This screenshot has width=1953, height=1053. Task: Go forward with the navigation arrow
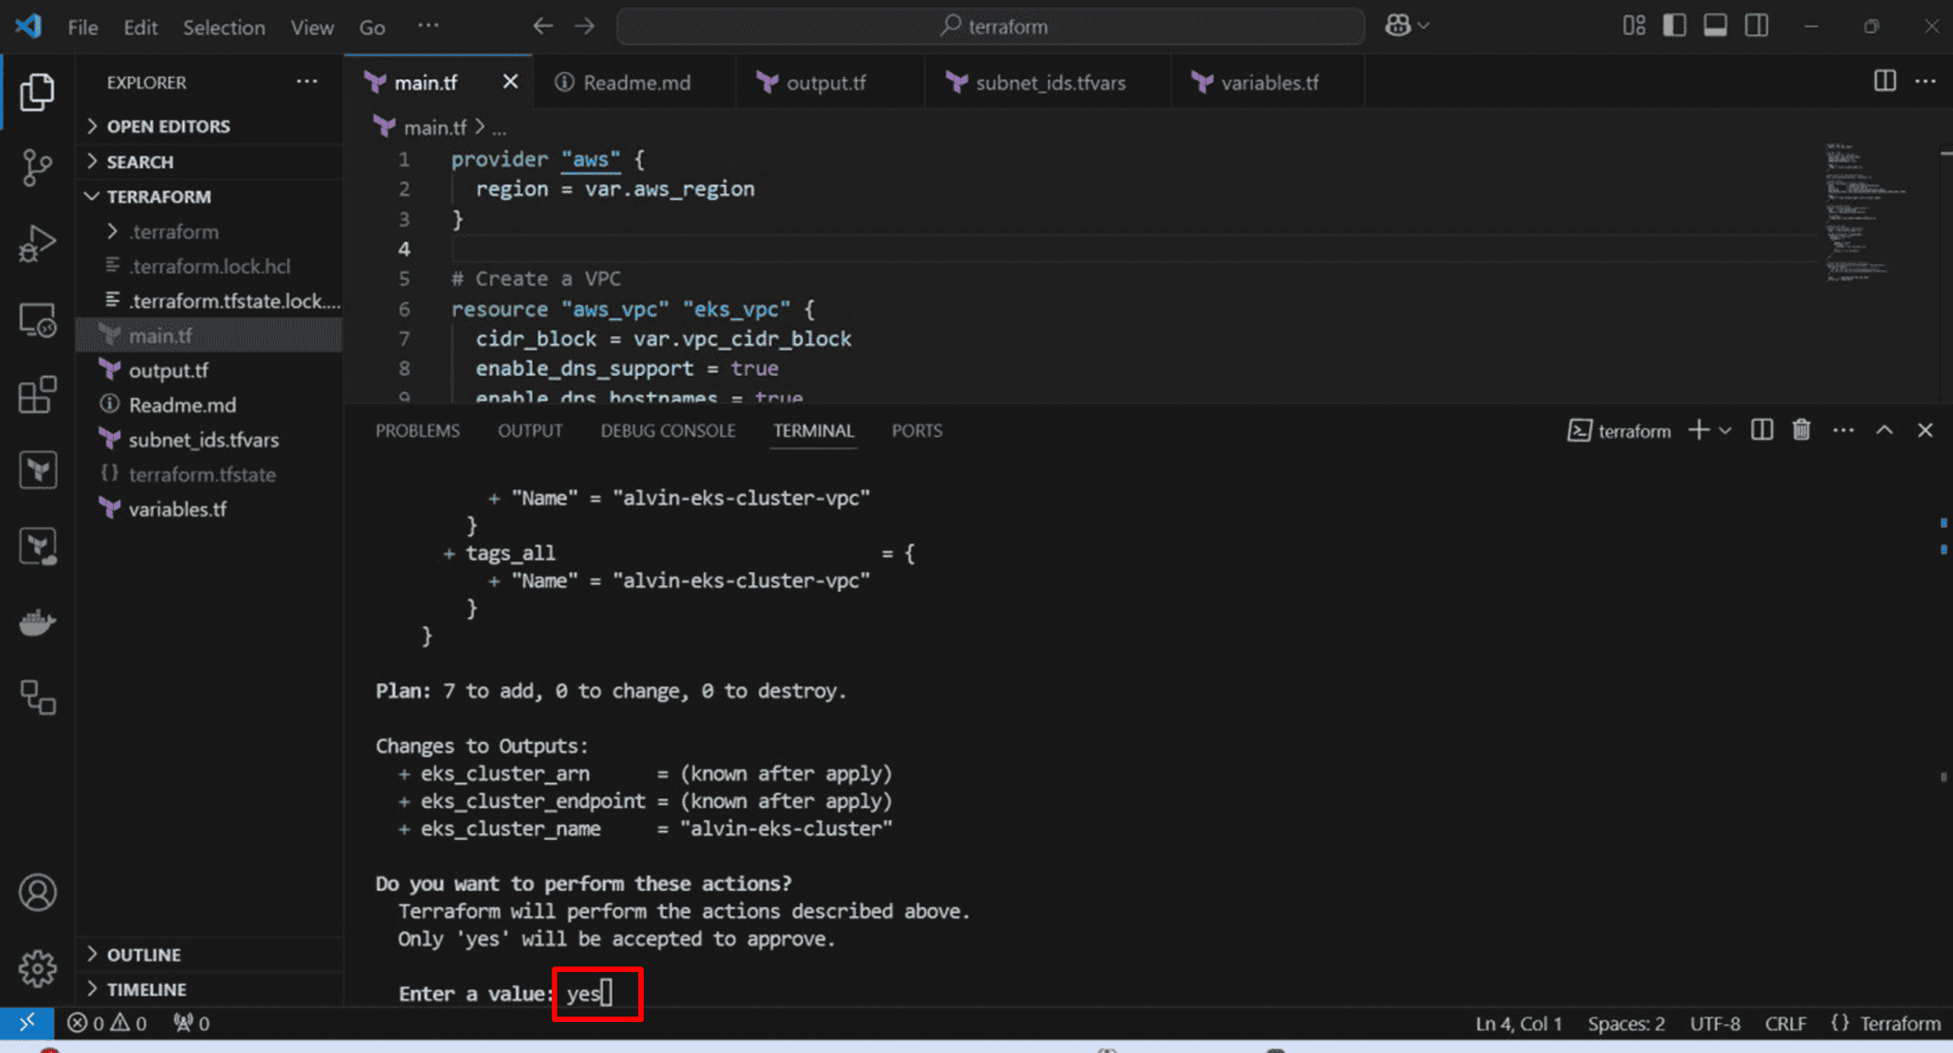click(x=585, y=26)
